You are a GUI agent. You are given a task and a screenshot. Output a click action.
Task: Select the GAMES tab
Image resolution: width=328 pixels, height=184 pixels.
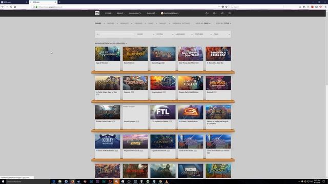(x=98, y=24)
